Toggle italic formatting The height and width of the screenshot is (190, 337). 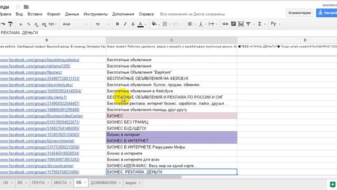[x=125, y=24]
